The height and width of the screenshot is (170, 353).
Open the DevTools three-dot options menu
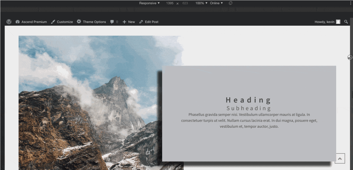point(350,3)
